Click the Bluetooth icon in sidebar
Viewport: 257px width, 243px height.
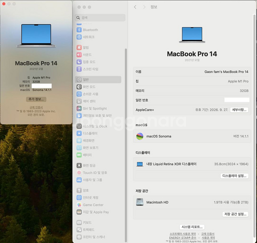79,30
